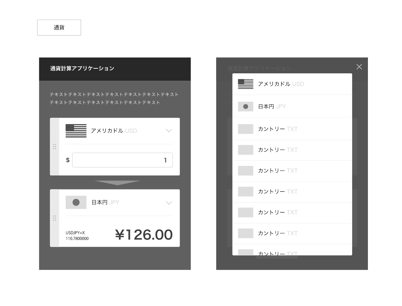Select 日本円 JPY from the currency list
The width and height of the screenshot is (402, 306).
point(292,106)
